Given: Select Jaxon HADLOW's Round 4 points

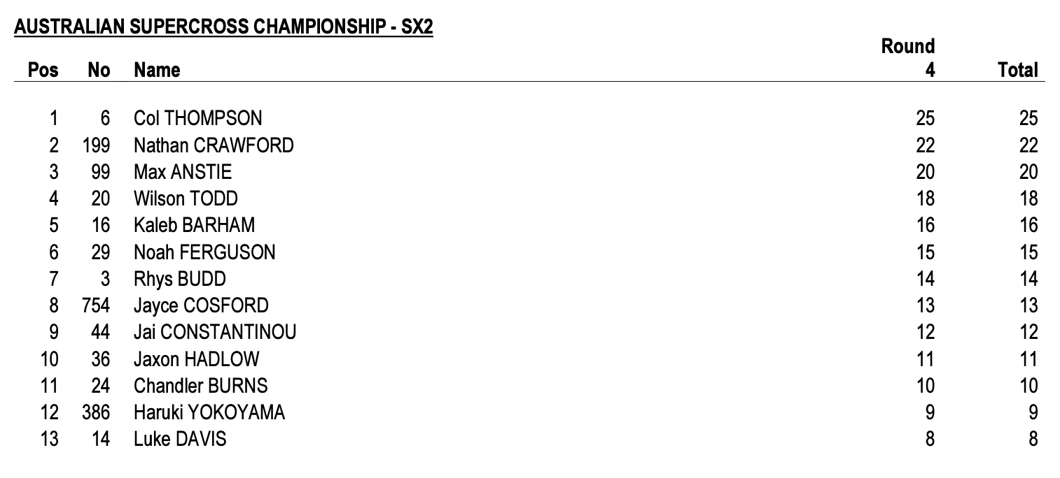Looking at the screenshot, I should pyautogui.click(x=925, y=359).
